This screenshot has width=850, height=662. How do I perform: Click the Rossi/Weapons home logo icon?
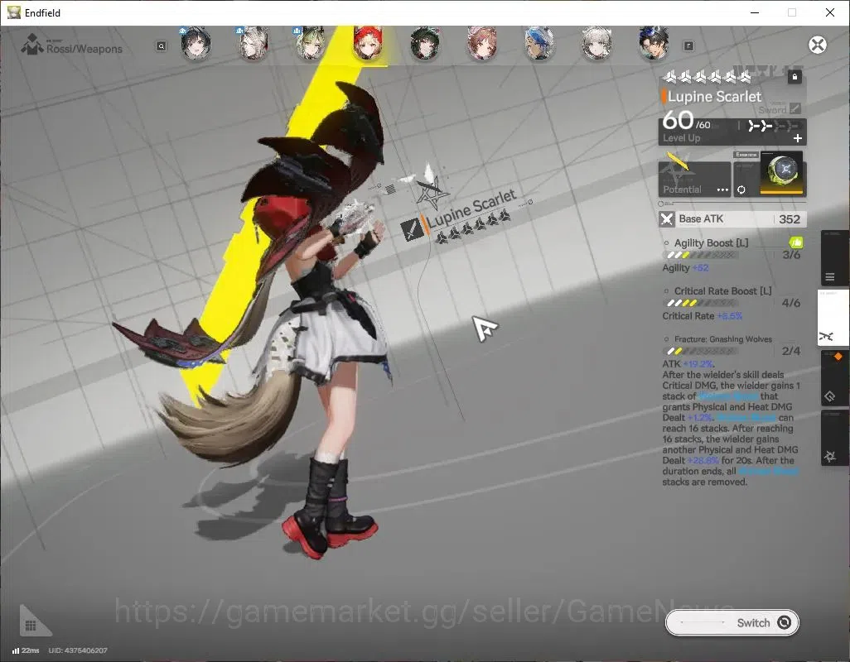pyautogui.click(x=32, y=45)
